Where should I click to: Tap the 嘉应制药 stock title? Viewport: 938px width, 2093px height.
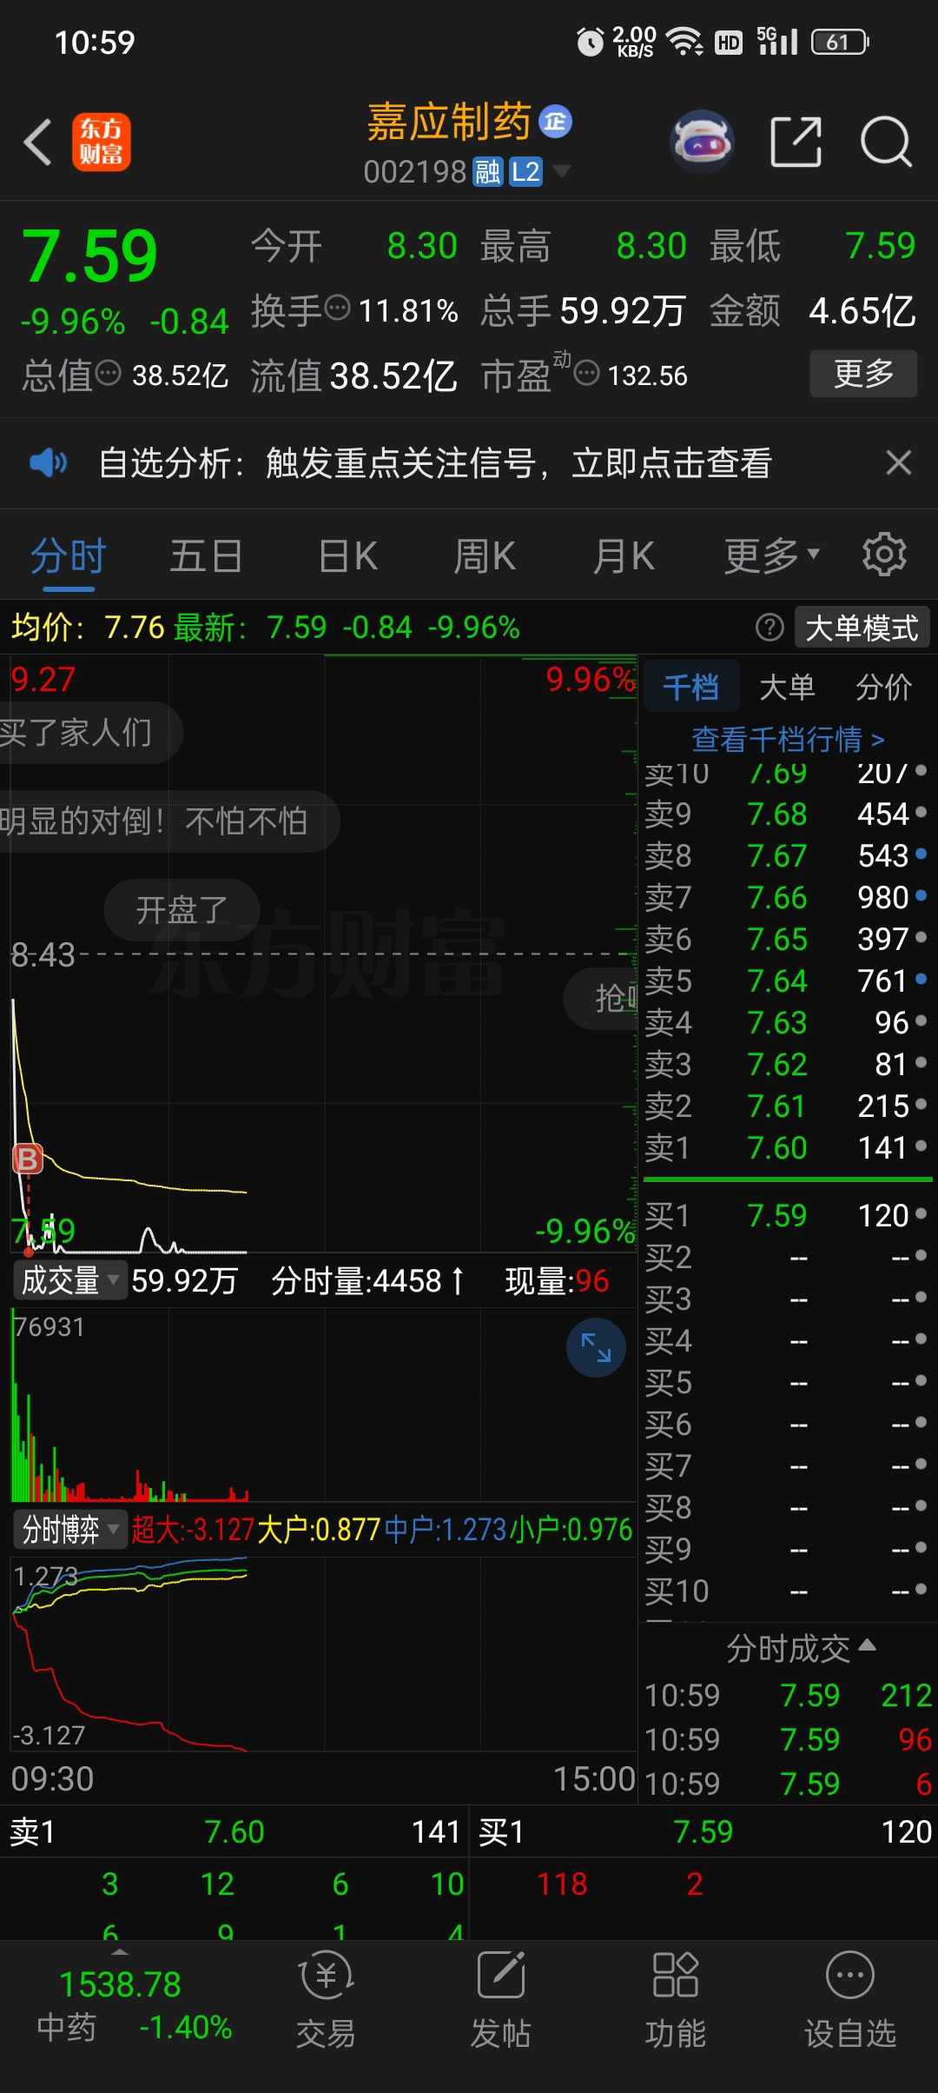(449, 122)
